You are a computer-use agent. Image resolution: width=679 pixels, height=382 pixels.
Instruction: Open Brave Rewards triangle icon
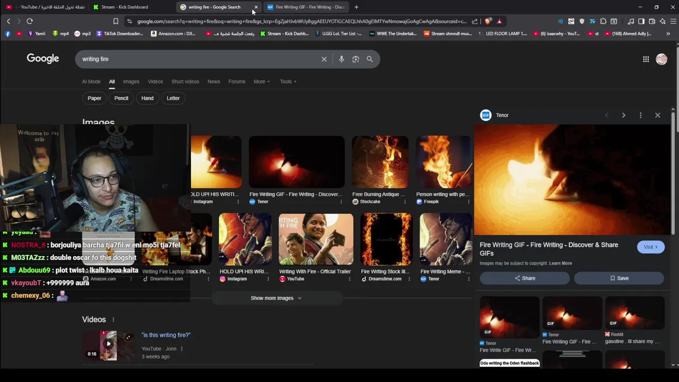(x=499, y=21)
